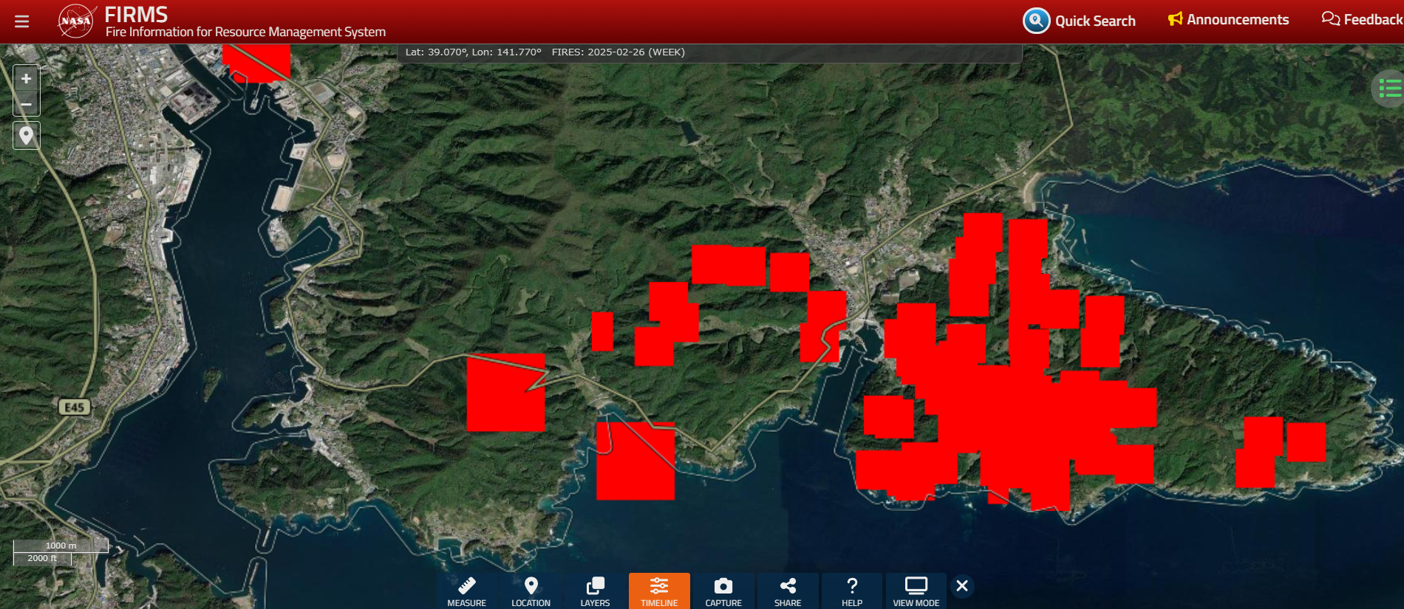1404x609 pixels.
Task: Click the E45 highway marker
Action: coord(75,407)
